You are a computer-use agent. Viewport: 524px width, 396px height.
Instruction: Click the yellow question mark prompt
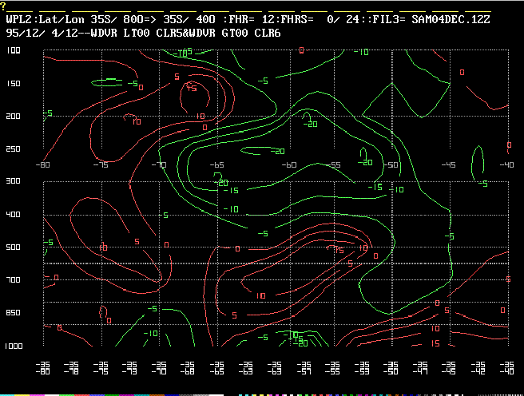3,6
